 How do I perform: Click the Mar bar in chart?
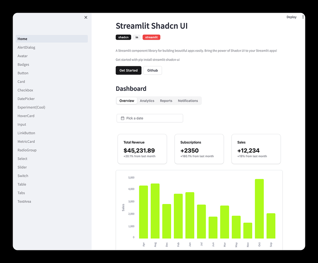225,222
